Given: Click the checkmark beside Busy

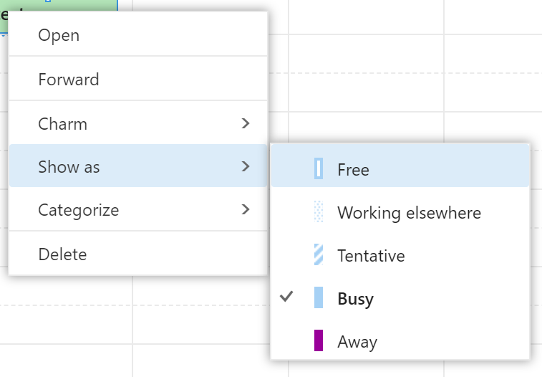Looking at the screenshot, I should (286, 297).
